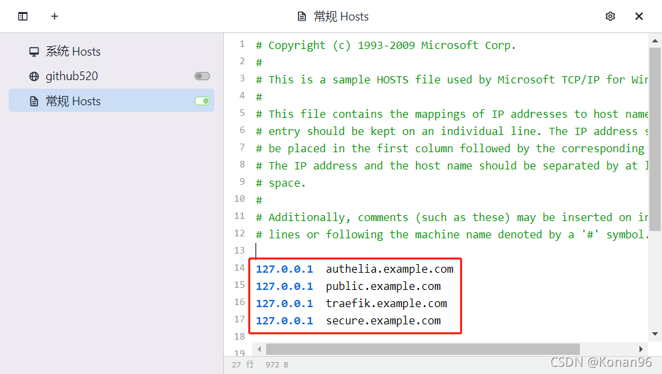Click the 127.0.0.1 IP on line 14

tap(285, 269)
